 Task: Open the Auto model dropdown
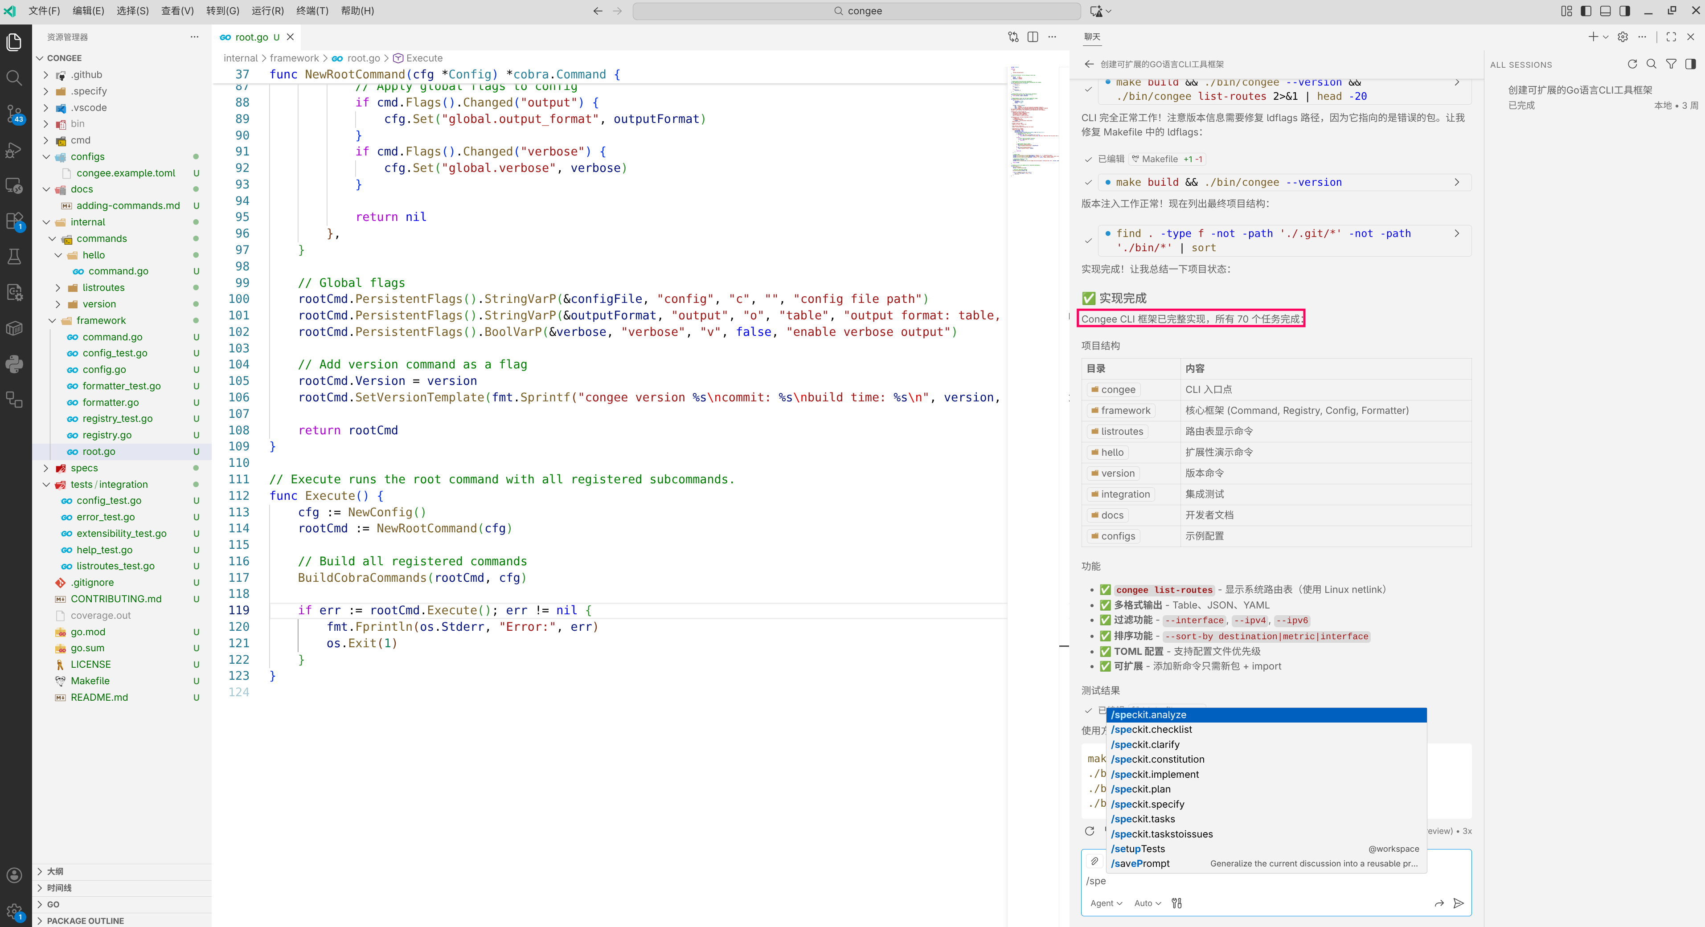pyautogui.click(x=1147, y=903)
